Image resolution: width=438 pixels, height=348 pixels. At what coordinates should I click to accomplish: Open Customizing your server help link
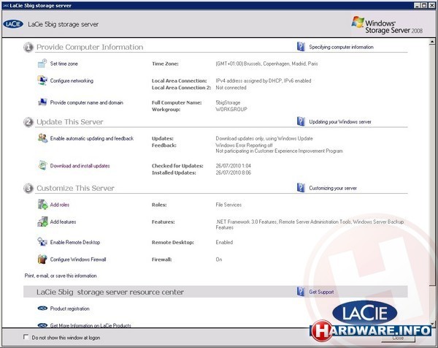pos(333,188)
